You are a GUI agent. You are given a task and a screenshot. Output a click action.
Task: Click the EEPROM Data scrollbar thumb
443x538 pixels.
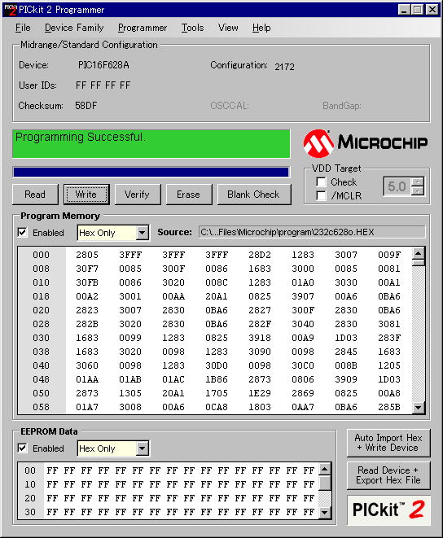(325, 483)
